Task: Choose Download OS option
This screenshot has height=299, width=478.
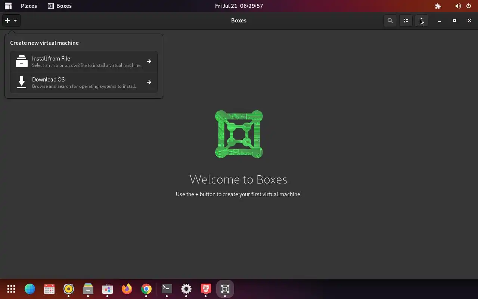Action: pyautogui.click(x=84, y=82)
